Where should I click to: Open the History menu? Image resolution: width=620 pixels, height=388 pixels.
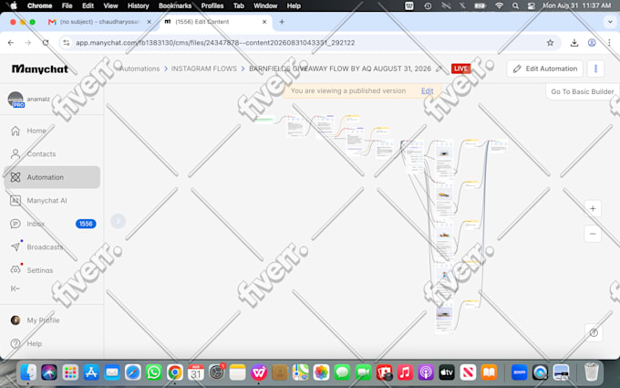[138, 5]
